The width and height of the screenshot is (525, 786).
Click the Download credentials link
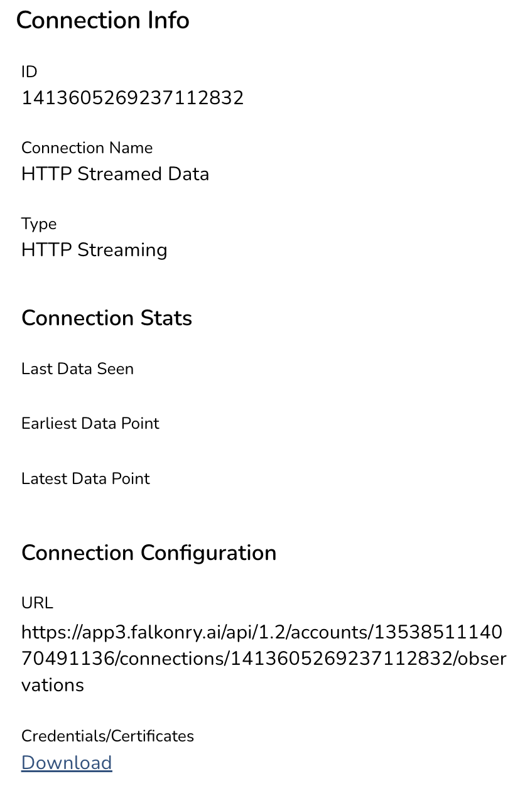[67, 762]
